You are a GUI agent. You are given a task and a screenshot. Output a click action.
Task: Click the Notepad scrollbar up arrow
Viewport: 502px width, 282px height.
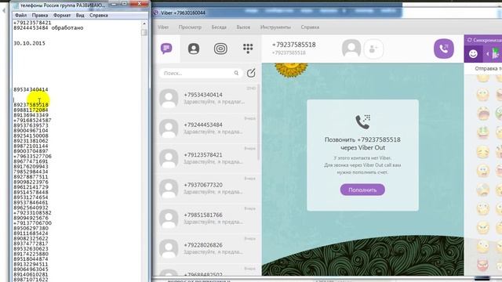coord(144,23)
